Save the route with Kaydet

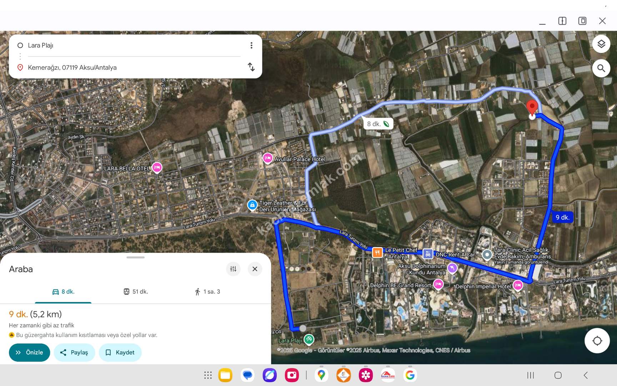(120, 352)
